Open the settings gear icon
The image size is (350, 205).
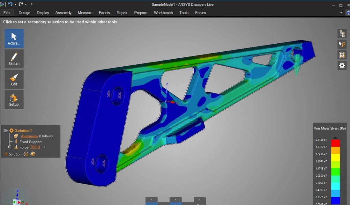pyautogui.click(x=342, y=66)
